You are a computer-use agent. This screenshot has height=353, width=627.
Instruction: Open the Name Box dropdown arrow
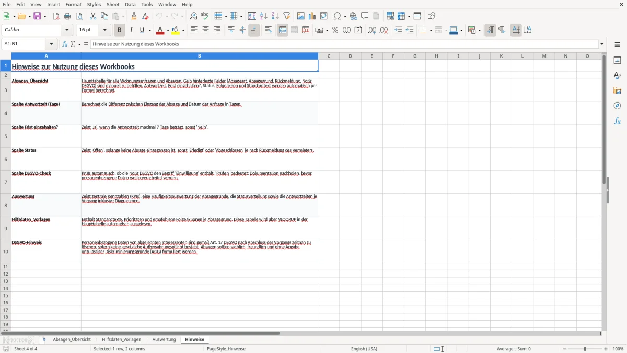coord(51,44)
